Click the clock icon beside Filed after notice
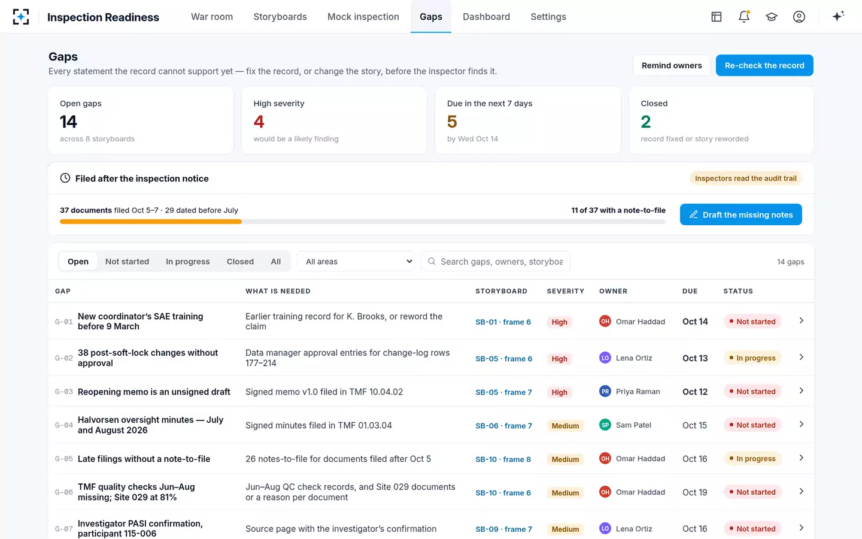The image size is (862, 539). pos(65,178)
